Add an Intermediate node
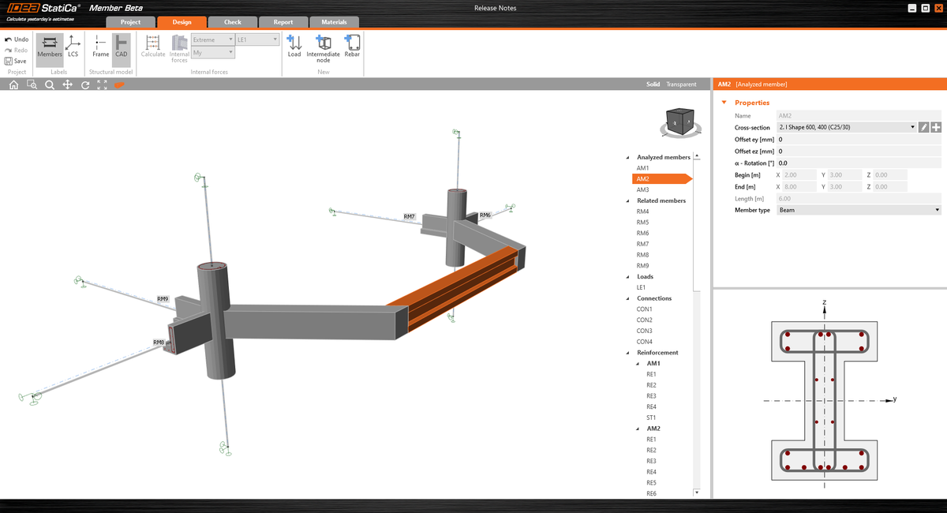Viewport: 947px width, 513px height. point(323,47)
